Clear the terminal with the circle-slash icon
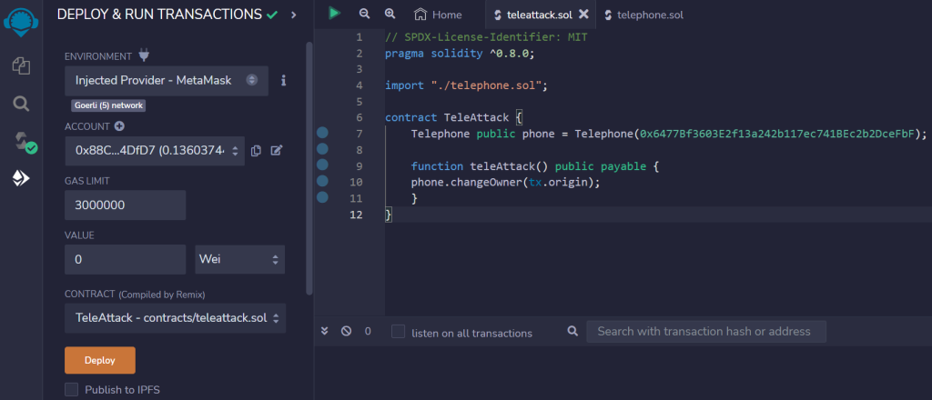Viewport: 932px width, 400px height. [346, 331]
